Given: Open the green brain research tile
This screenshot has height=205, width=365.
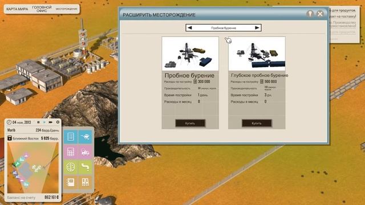Looking at the screenshot, I should tap(71, 167).
